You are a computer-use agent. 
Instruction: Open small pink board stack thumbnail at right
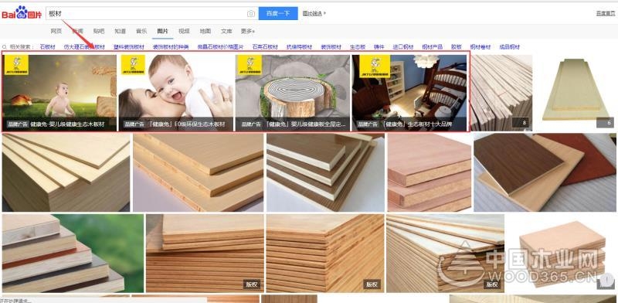562,254
